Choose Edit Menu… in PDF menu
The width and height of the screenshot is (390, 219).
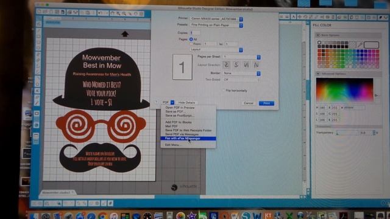[x=188, y=145]
